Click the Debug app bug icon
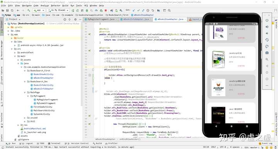 click(87, 10)
